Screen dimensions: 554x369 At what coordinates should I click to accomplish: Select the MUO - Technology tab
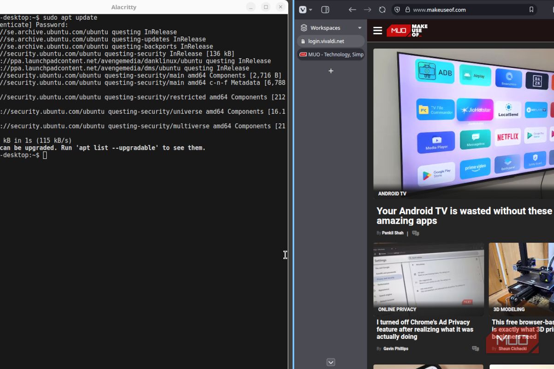point(331,54)
